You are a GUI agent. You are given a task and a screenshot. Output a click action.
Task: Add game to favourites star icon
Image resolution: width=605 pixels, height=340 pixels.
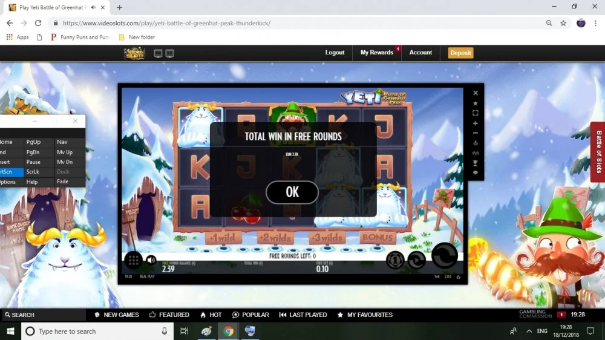(x=476, y=103)
